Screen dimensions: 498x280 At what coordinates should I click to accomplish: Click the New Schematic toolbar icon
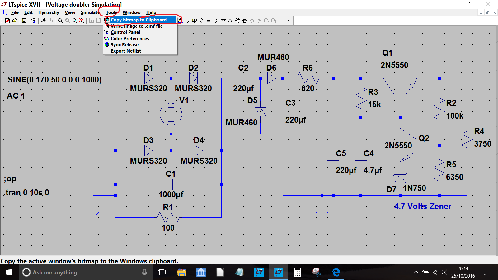(7, 21)
